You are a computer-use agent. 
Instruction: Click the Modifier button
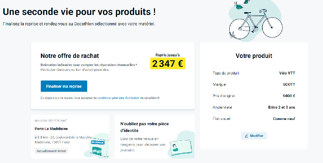(x=254, y=136)
